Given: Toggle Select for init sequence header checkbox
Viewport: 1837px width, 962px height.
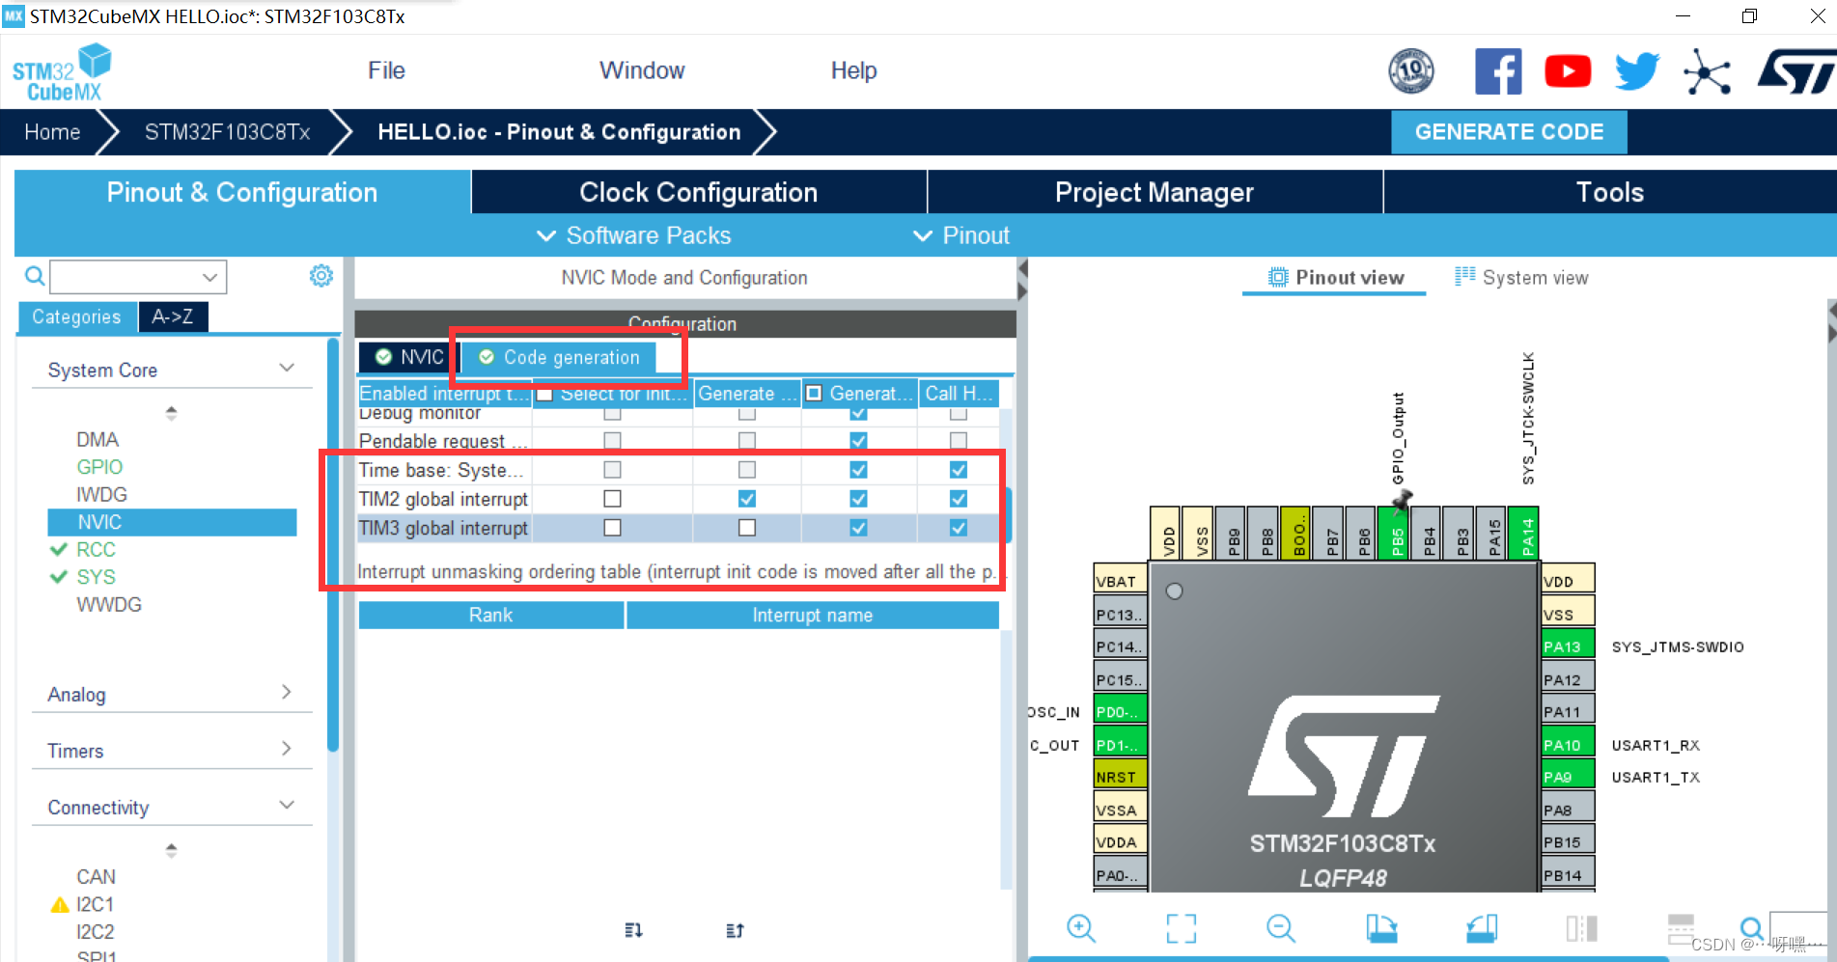Looking at the screenshot, I should tap(545, 393).
